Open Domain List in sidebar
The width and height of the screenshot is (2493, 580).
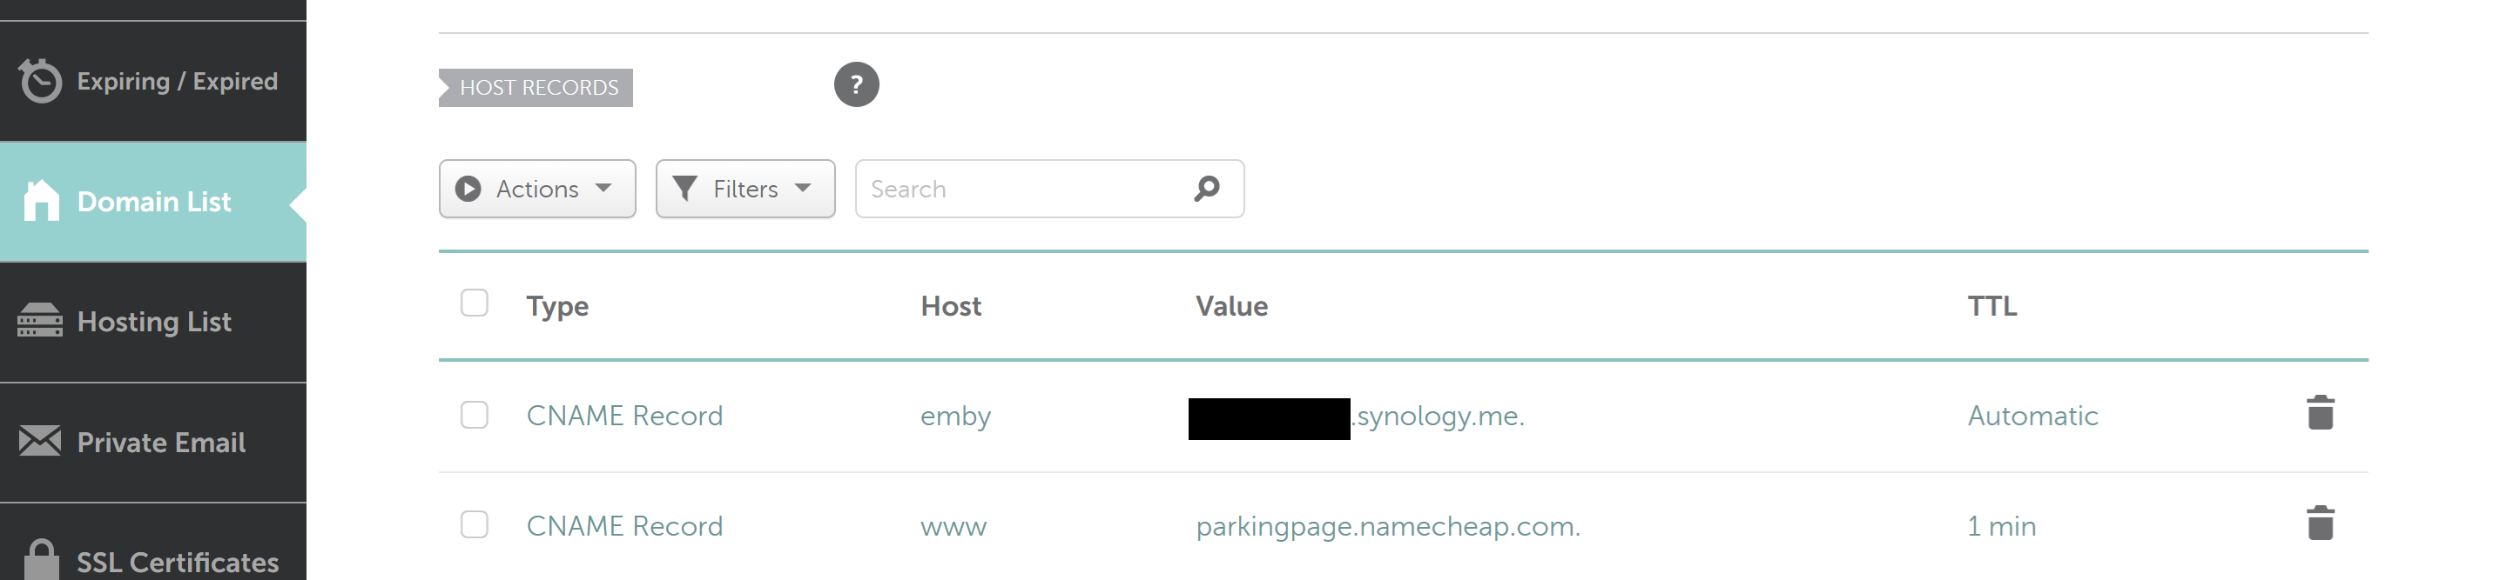click(x=153, y=202)
